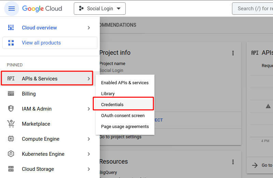The image size is (273, 178).
Task: Expand Cloud overview submenu chevron
Action: 89,28
